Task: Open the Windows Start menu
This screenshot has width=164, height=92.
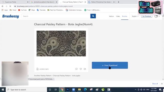Action: click(3, 90)
